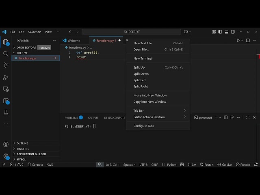Choose Configure Tabs menu entry
The height and width of the screenshot is (195, 260).
[x=158, y=126]
